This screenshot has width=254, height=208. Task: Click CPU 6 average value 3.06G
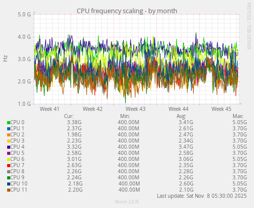coord(186,159)
